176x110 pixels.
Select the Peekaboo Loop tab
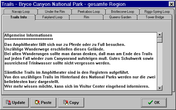point(89,12)
